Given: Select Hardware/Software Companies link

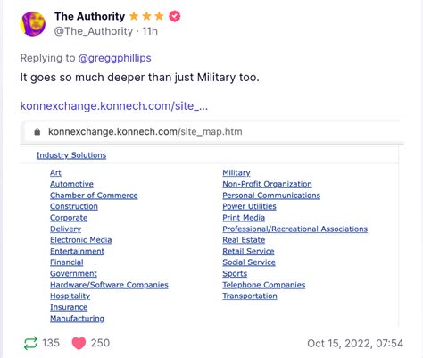Looking at the screenshot, I should [109, 285].
